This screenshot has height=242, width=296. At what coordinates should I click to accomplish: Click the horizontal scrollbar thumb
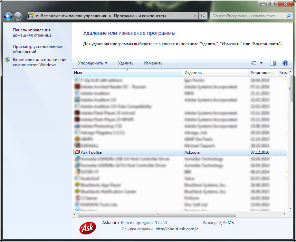pos(157,214)
